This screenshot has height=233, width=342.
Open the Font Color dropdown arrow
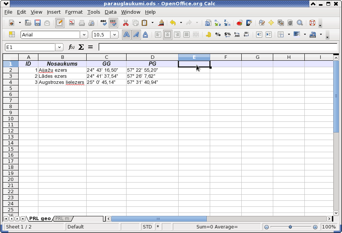click(x=321, y=35)
